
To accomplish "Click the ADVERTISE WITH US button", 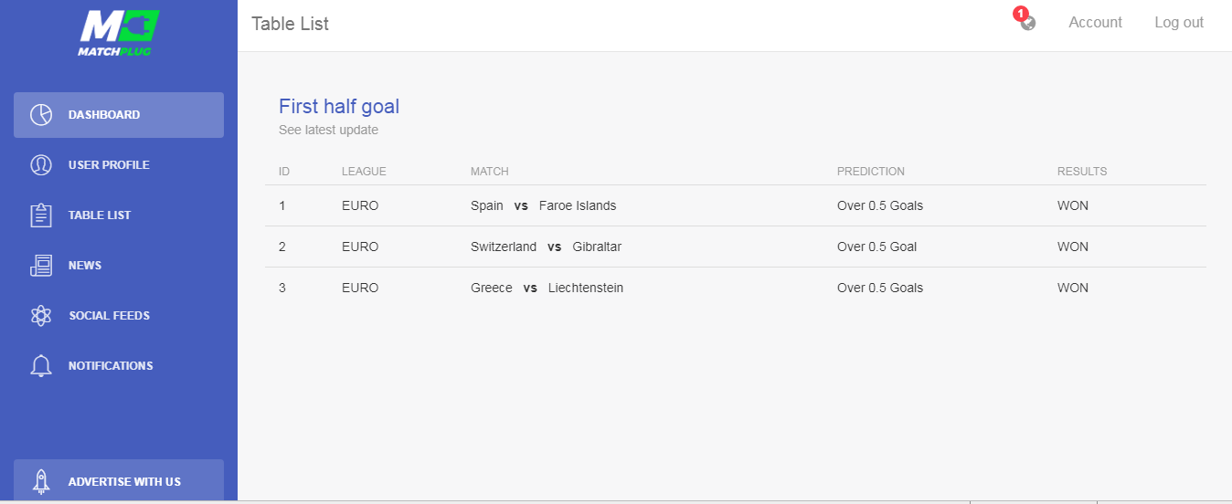I will coord(119,481).
